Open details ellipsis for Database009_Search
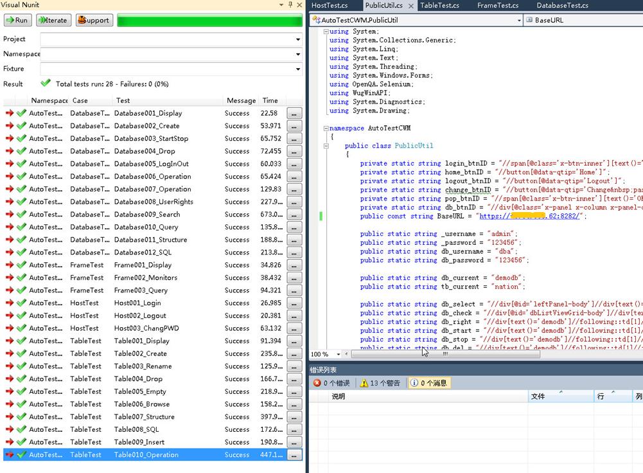Screen dimensions: 643x473 point(294,215)
